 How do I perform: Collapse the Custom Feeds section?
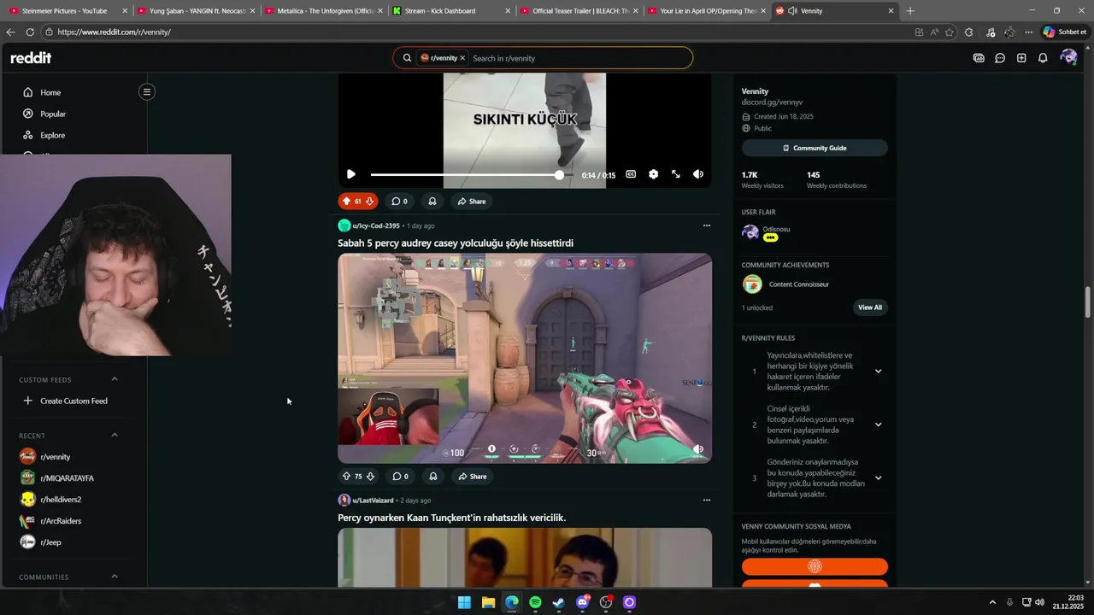pyautogui.click(x=115, y=379)
